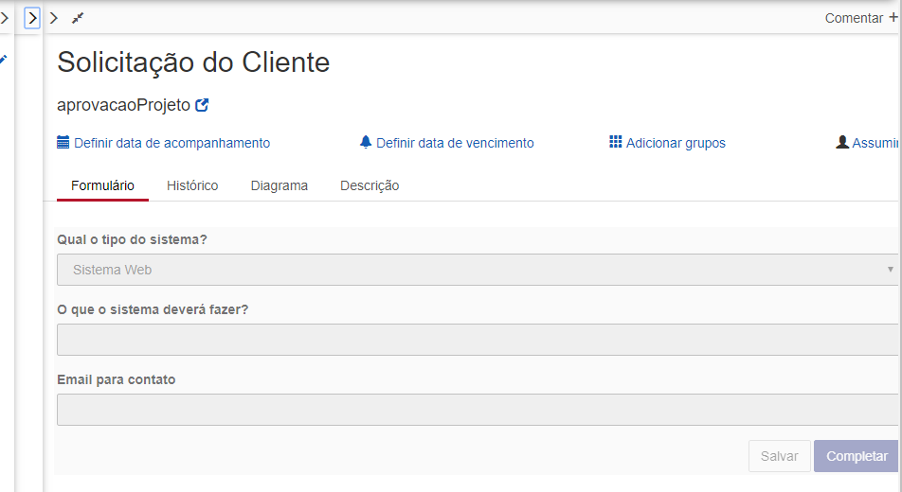The image size is (902, 492).
Task: Click the blue-outlined chevron in the top toolbar
Action: [32, 18]
